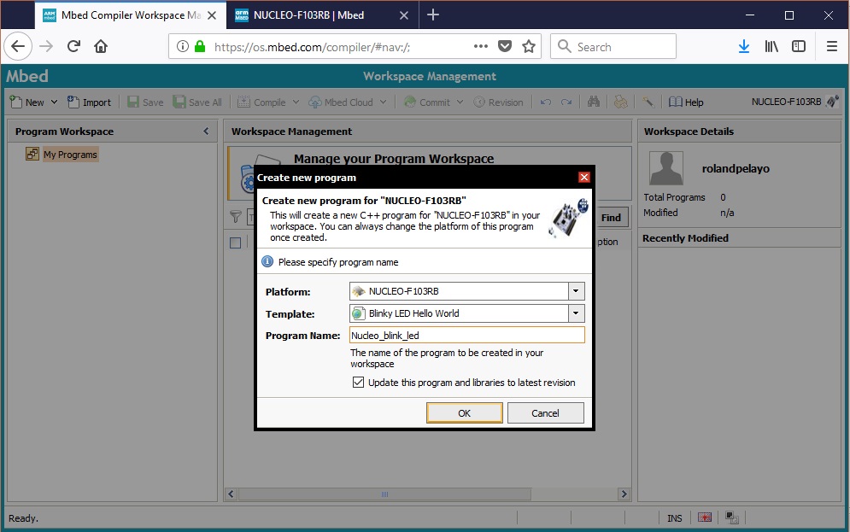850x532 pixels.
Task: Switch to NUCLEO-F103RB | Mbed browser tab
Action: tap(322, 15)
